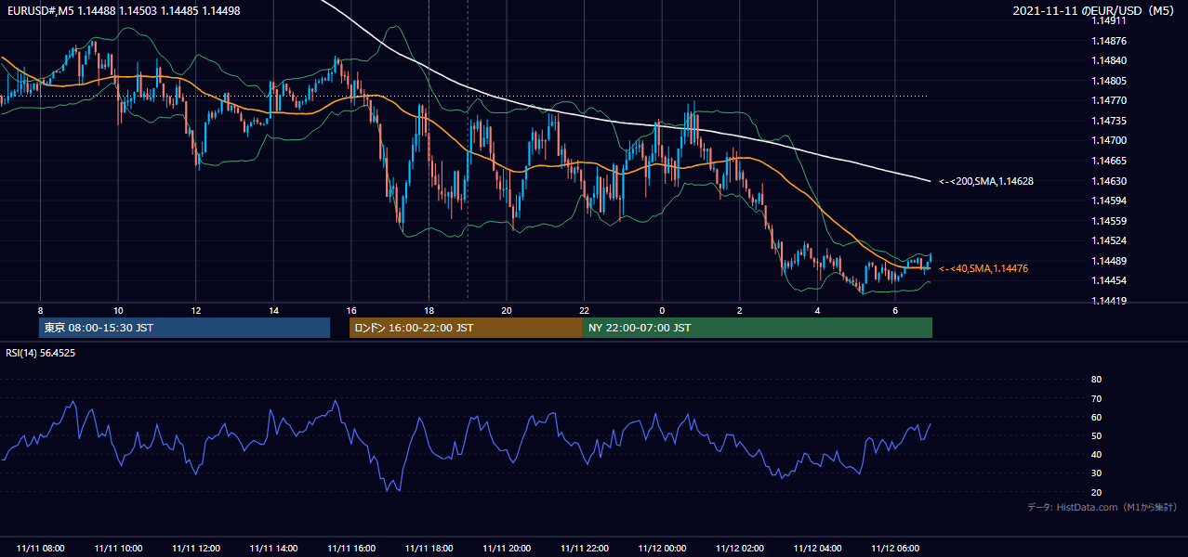
Task: Click price axis value 1.14840
Action: [1109, 60]
